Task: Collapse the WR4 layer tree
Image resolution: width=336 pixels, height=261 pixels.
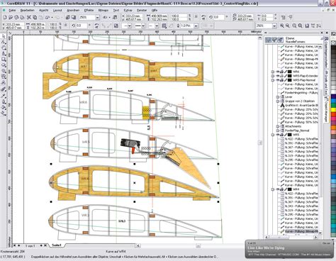Action: pyautogui.click(x=273, y=189)
